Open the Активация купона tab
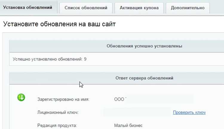The height and width of the screenshot is (129, 224). click(139, 8)
